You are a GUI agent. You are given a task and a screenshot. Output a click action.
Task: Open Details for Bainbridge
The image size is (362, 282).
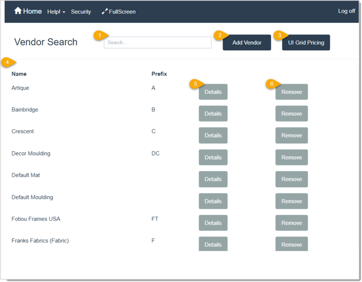pyautogui.click(x=213, y=113)
